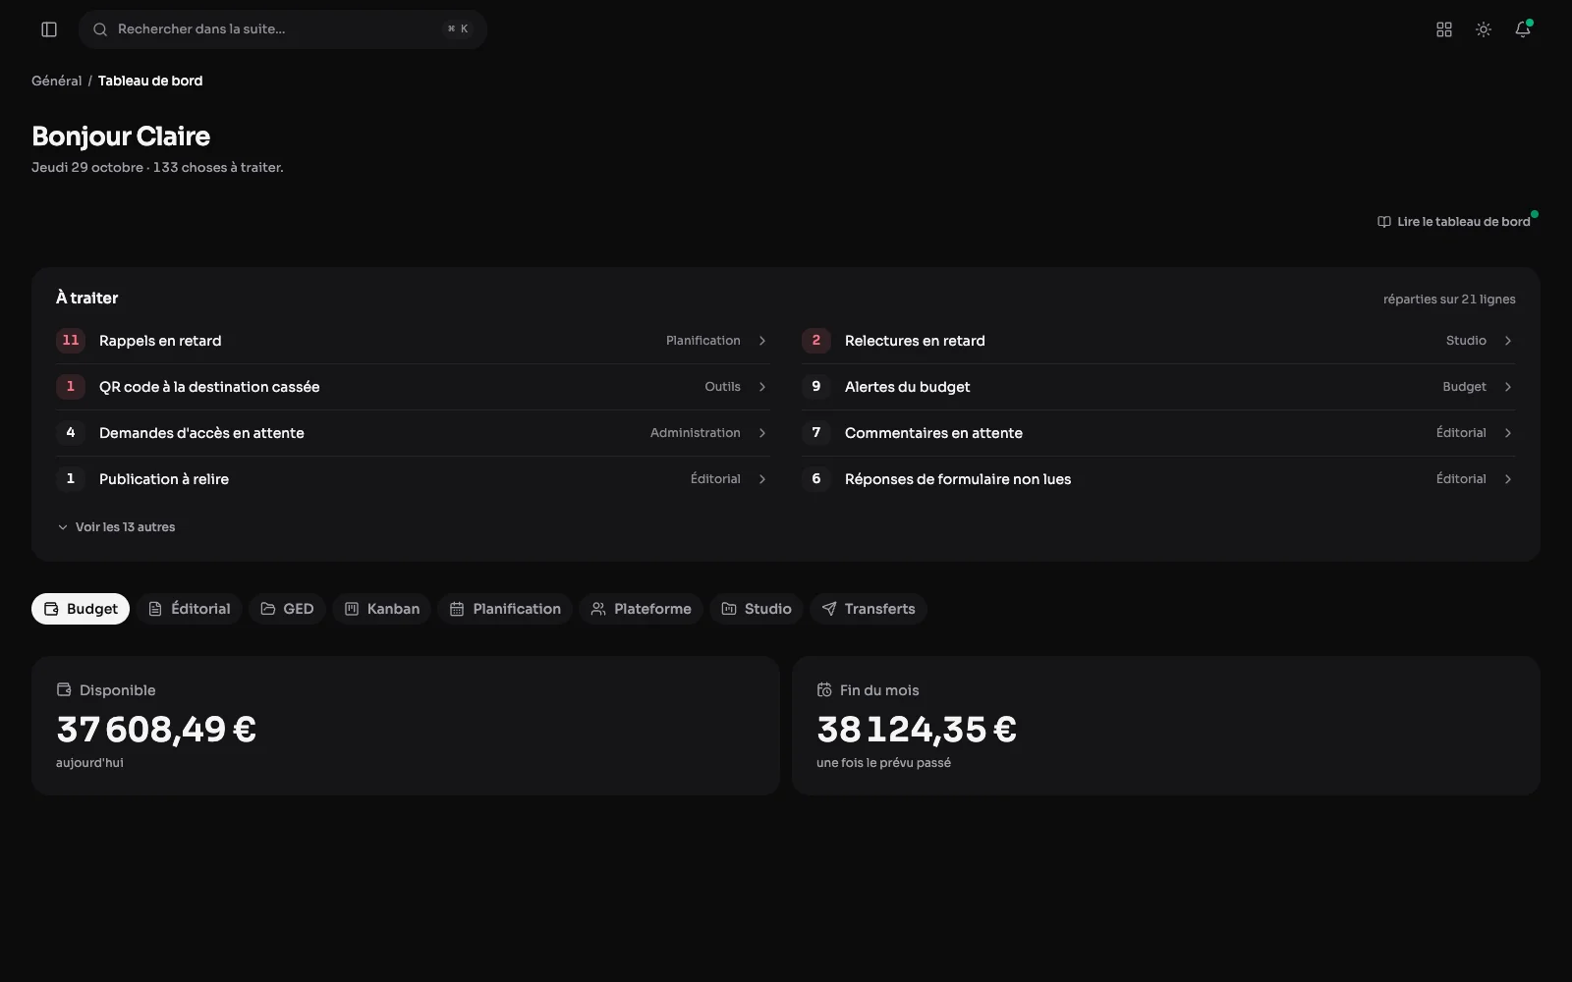Click the '9' badge for Alertes du budget
The height and width of the screenshot is (982, 1572).
click(816, 387)
